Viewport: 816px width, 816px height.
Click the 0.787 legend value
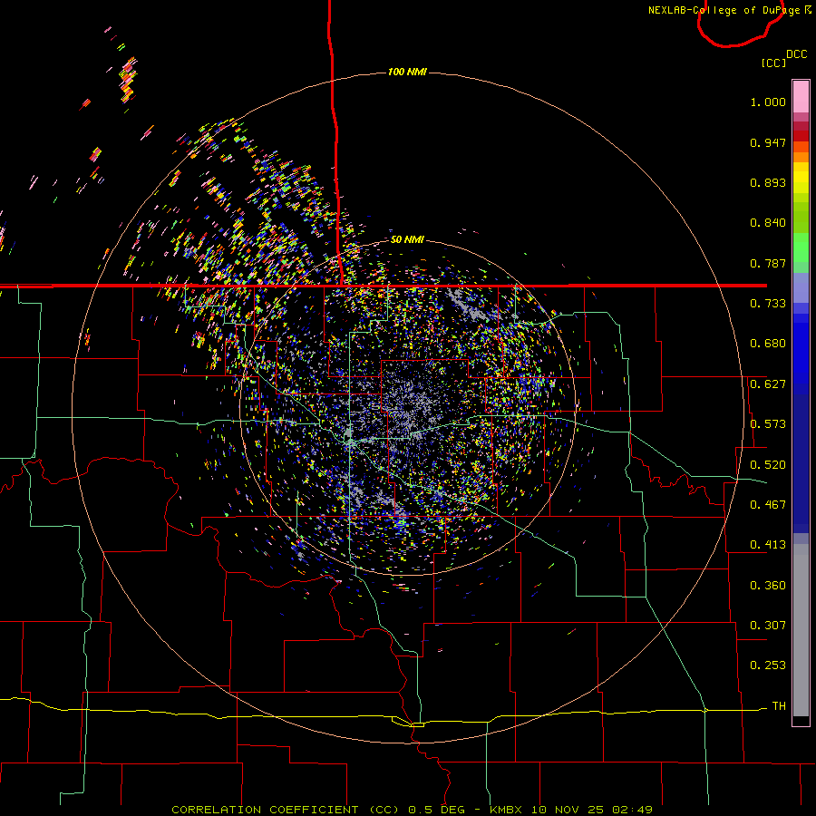[768, 263]
